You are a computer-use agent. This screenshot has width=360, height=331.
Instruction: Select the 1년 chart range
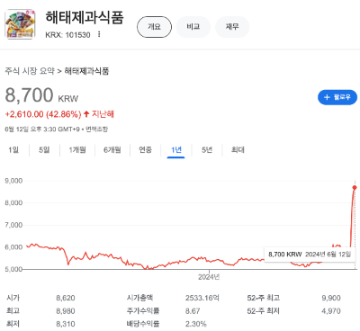tap(176, 149)
